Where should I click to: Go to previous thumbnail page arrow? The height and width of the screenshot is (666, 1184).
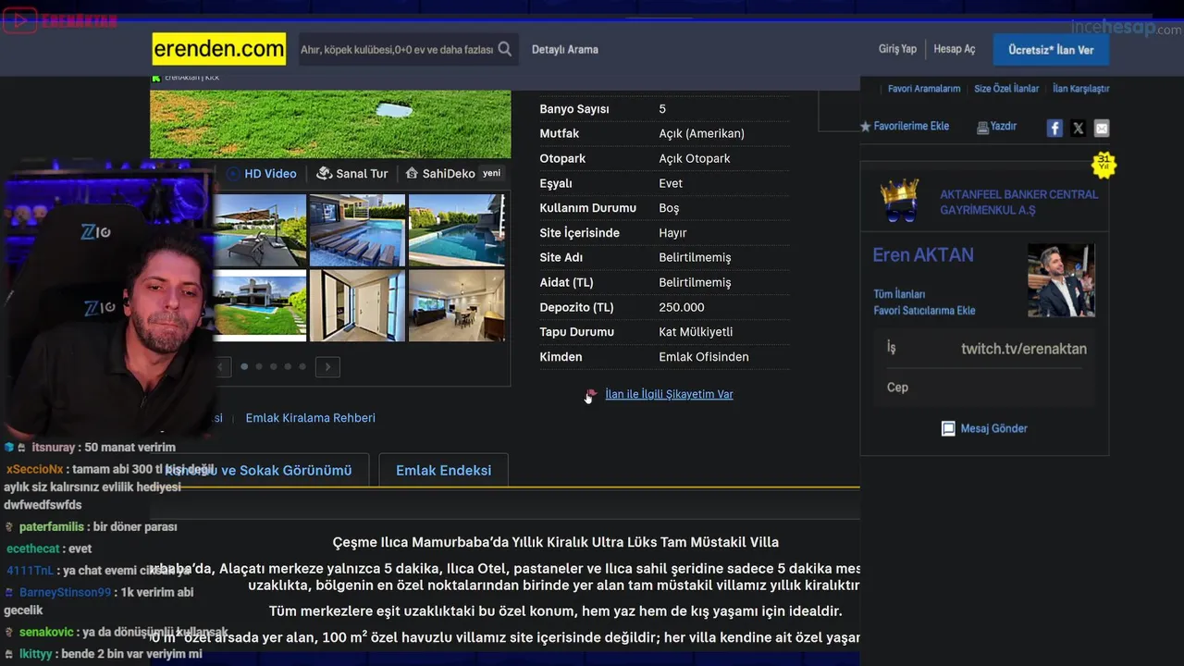click(223, 367)
